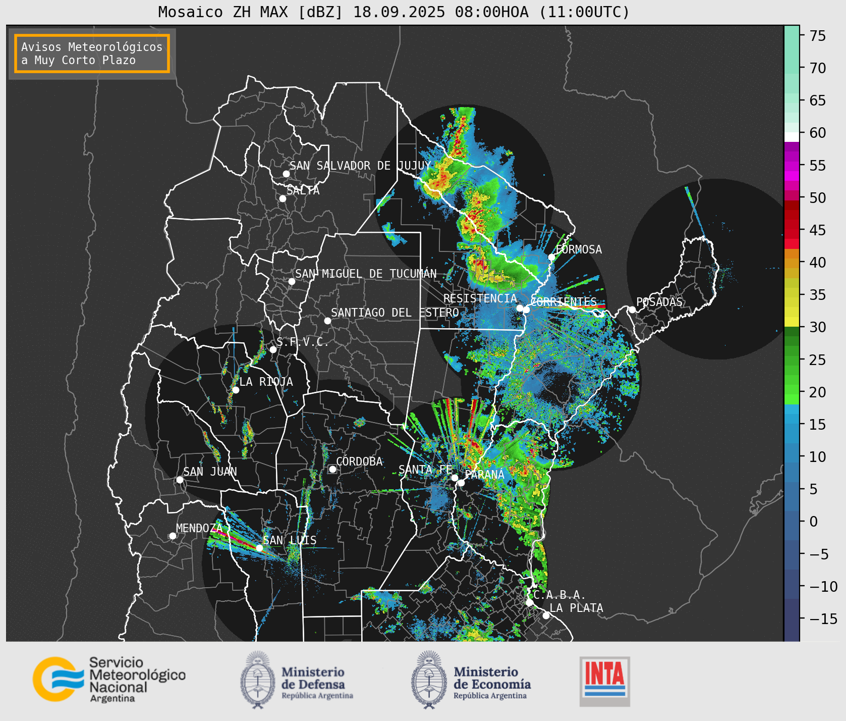Screen dimensions: 846x721
Task: Select the Mendoza city marker
Action: click(173, 536)
